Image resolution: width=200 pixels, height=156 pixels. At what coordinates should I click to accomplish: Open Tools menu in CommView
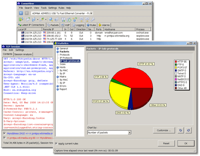(44, 8)
